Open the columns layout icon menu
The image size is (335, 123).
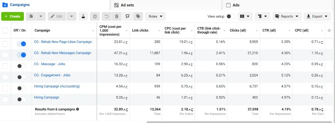coord(245,16)
